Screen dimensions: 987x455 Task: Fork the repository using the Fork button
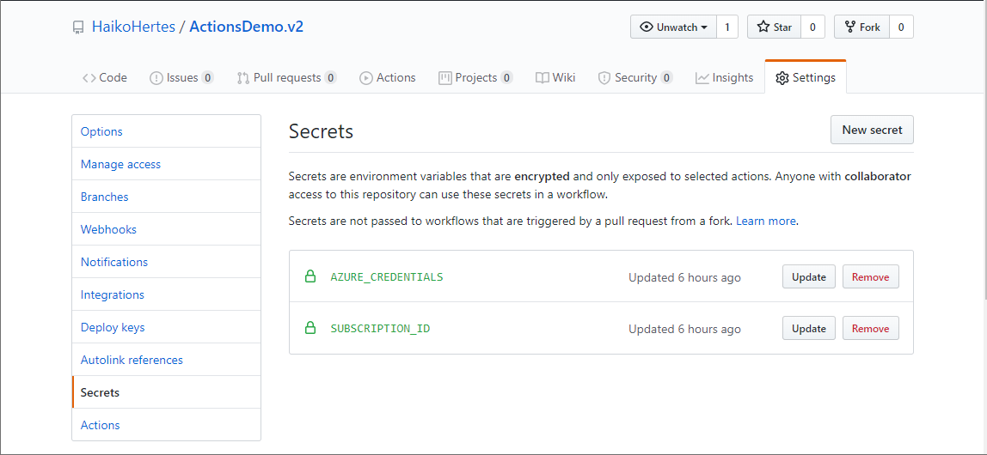pos(861,27)
